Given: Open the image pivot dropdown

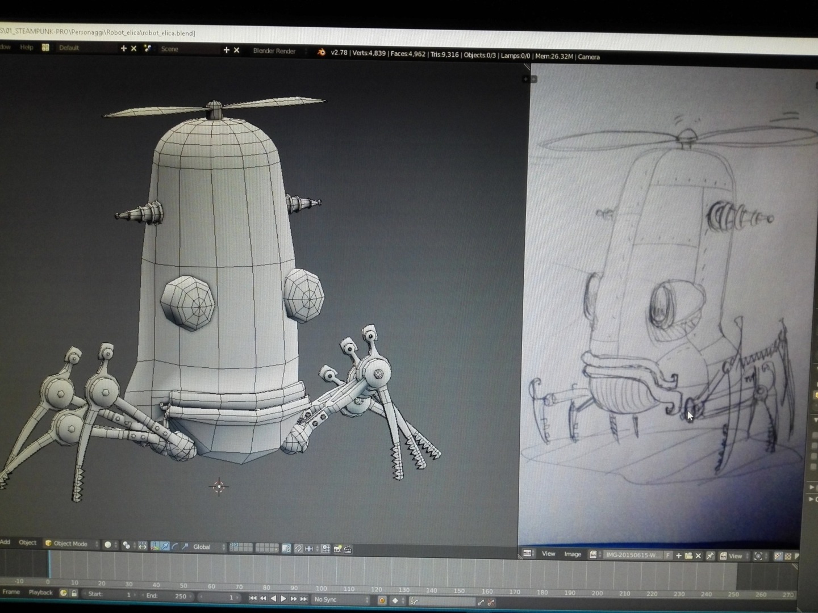Looking at the screenshot, I should coord(761,556).
